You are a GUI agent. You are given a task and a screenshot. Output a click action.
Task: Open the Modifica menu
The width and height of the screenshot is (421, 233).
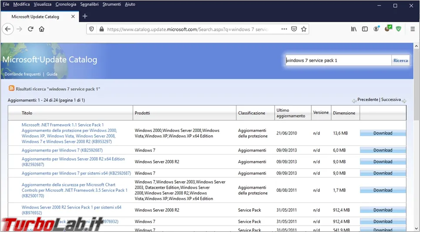21,4
